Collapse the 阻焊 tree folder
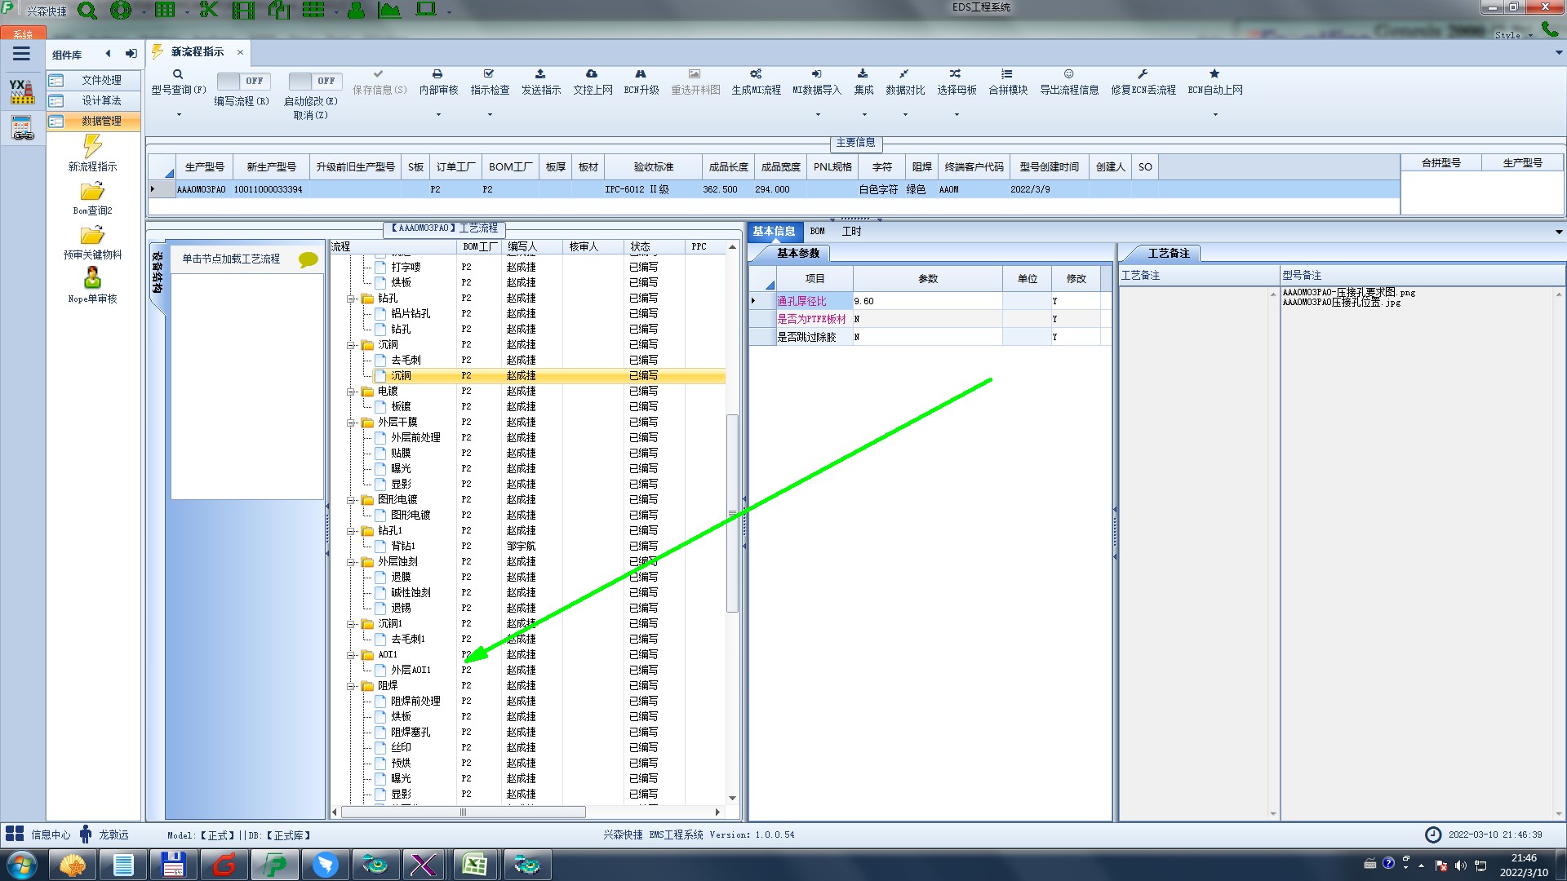The height and width of the screenshot is (881, 1567). pos(351,686)
